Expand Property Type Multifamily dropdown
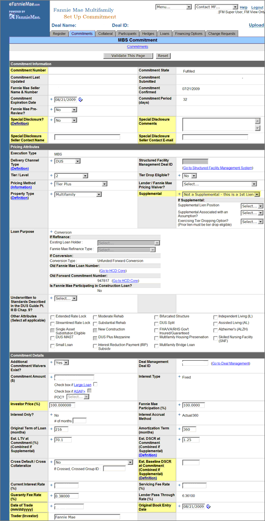Screen dimensions: 265x521 pyautogui.click(x=78, y=194)
